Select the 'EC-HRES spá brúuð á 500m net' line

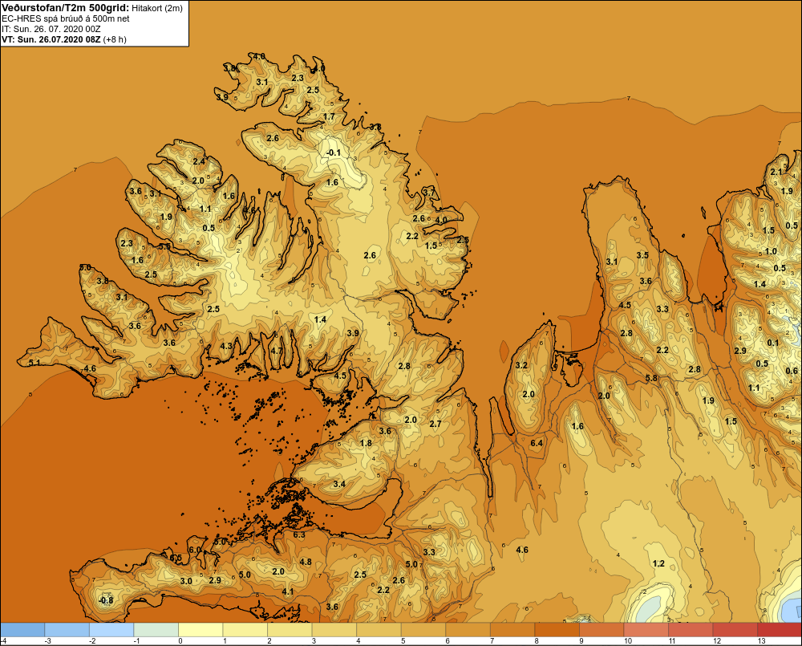click(66, 18)
